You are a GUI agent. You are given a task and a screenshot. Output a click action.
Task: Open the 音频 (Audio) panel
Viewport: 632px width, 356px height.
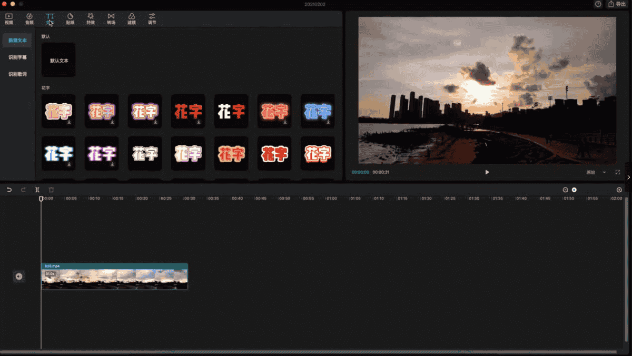click(x=29, y=19)
